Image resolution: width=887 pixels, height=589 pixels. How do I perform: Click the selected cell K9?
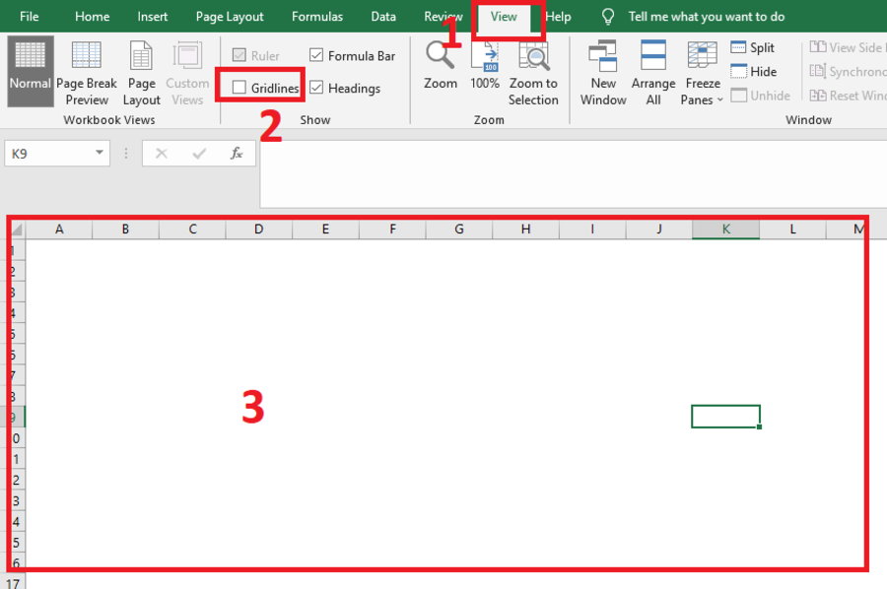click(725, 417)
